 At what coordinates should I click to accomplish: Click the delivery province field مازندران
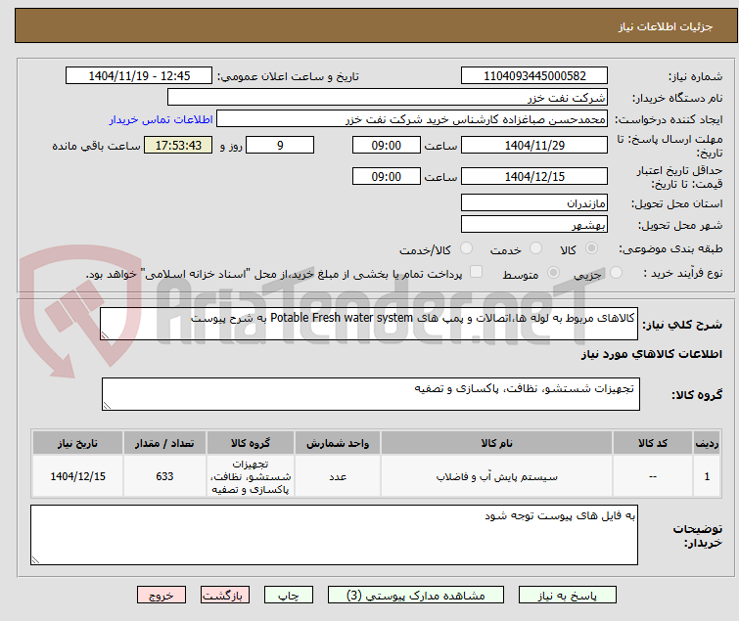coord(534,202)
